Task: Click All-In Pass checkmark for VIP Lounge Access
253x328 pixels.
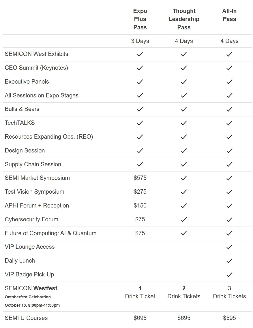Action: pyautogui.click(x=229, y=247)
